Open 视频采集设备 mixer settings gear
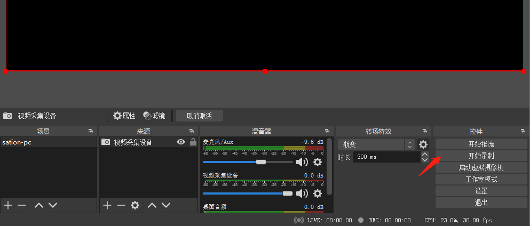This screenshot has height=226, width=530. tap(318, 193)
